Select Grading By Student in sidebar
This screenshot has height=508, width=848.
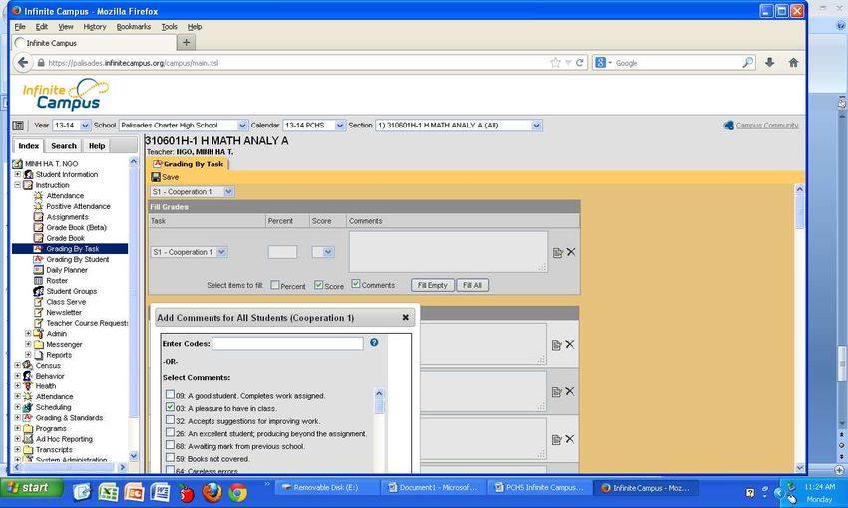[77, 260]
